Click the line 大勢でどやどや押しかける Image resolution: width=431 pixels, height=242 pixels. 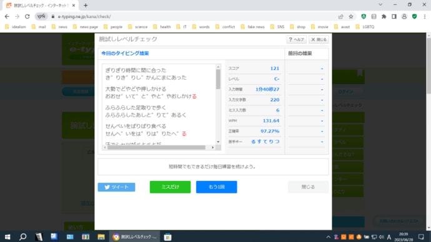[136, 89]
